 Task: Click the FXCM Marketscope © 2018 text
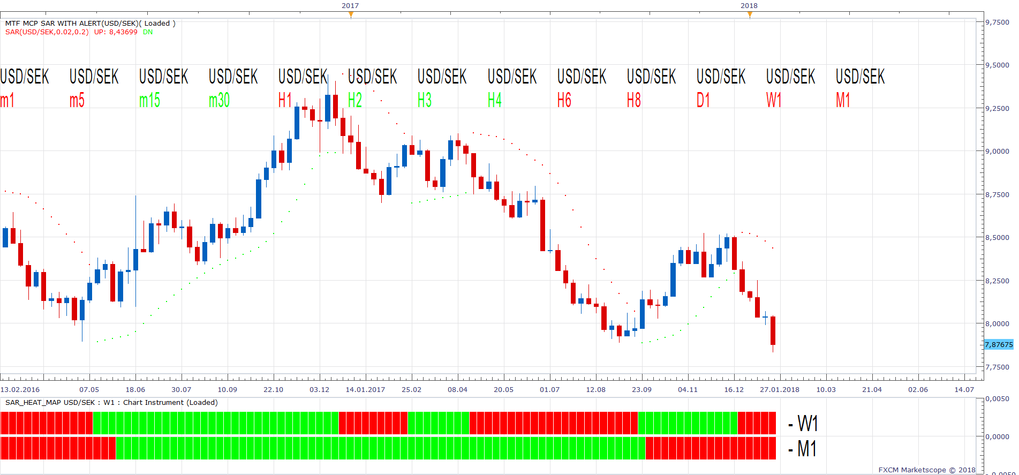927,470
